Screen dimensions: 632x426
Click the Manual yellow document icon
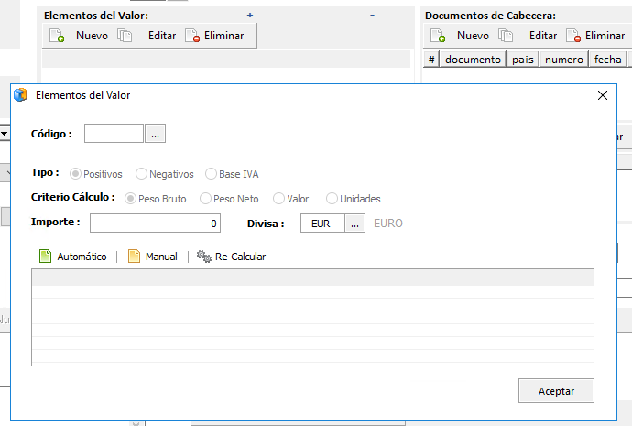coord(134,257)
